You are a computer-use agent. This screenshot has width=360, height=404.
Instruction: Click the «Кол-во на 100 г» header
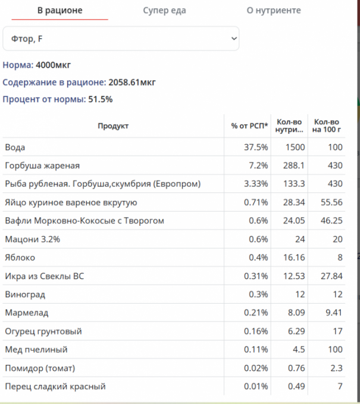(x=327, y=126)
